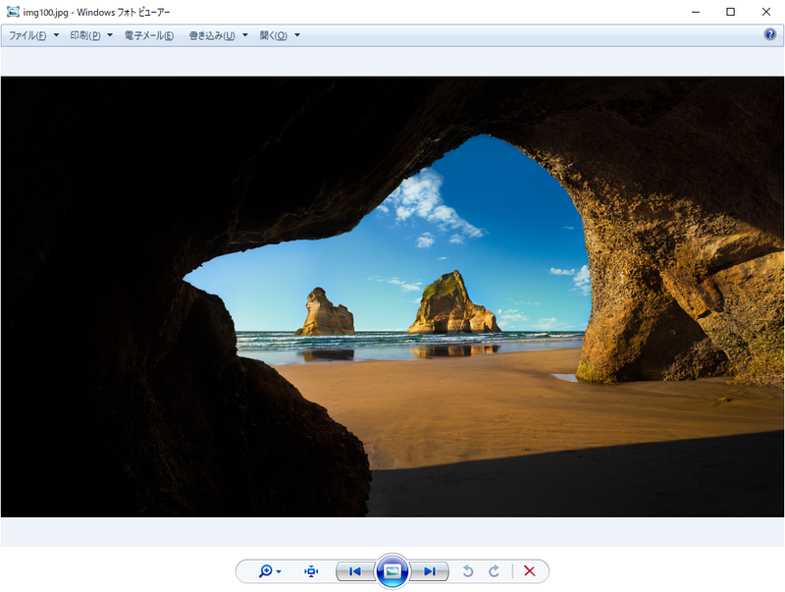The width and height of the screenshot is (785, 592).
Task: Rotate the photo clockwise
Action: point(493,570)
